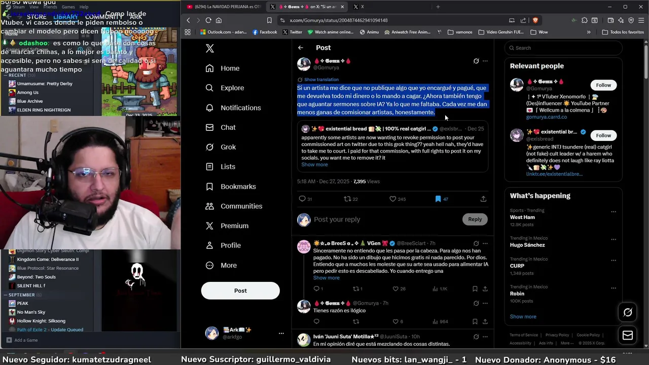This screenshot has width=649, height=365.
Task: Open Lists in X sidebar
Action: (x=221, y=167)
